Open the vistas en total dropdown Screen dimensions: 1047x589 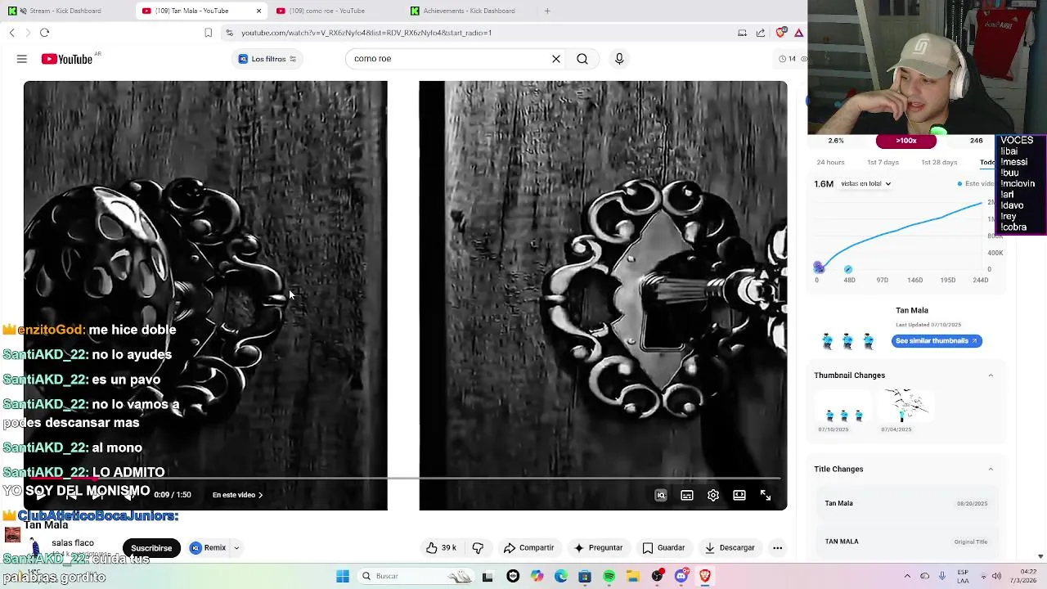[x=866, y=183]
